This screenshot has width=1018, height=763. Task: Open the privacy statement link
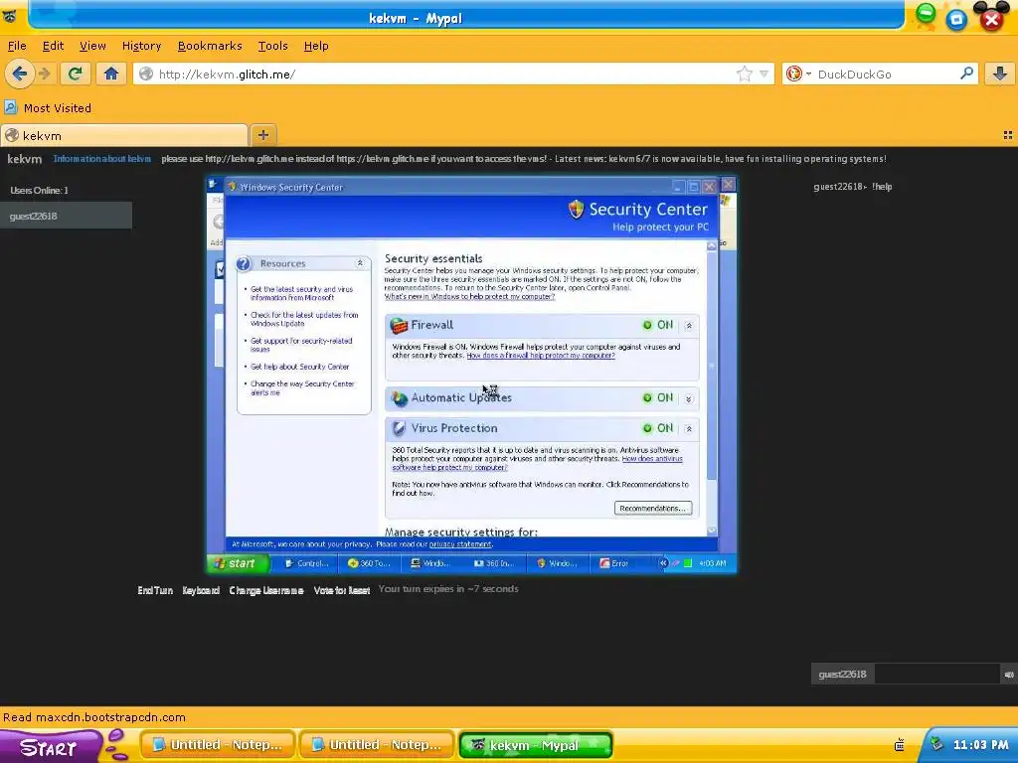460,544
